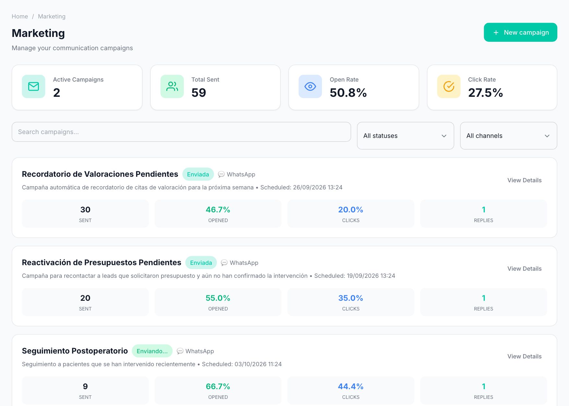
Task: Click the 20.0% CLICKS stat
Action: tap(351, 214)
